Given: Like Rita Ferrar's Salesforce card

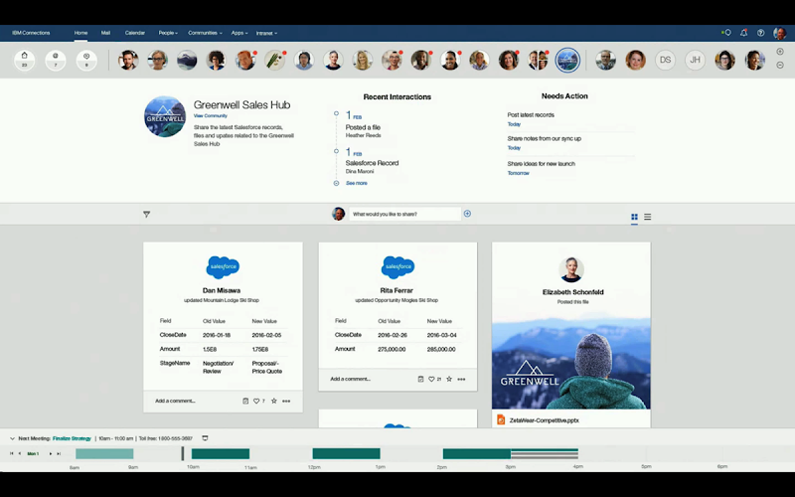Looking at the screenshot, I should pyautogui.click(x=431, y=379).
